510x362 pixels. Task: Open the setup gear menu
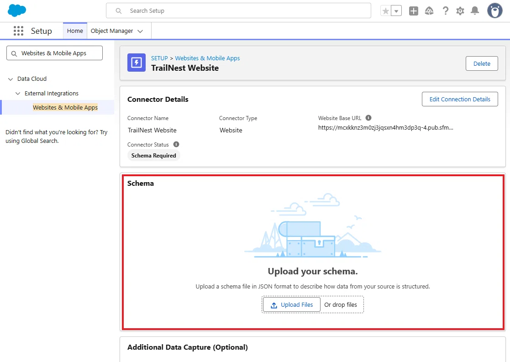click(x=460, y=11)
